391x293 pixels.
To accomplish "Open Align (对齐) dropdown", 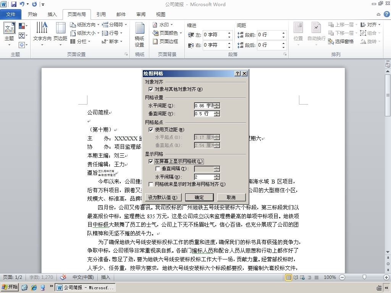I will click(370, 25).
